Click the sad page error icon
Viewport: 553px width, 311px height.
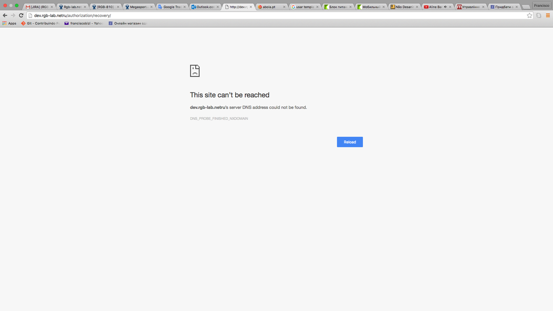click(x=195, y=71)
